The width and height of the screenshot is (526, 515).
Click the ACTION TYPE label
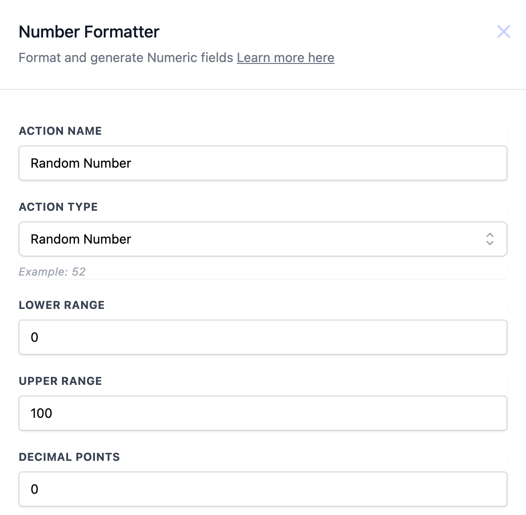[58, 207]
